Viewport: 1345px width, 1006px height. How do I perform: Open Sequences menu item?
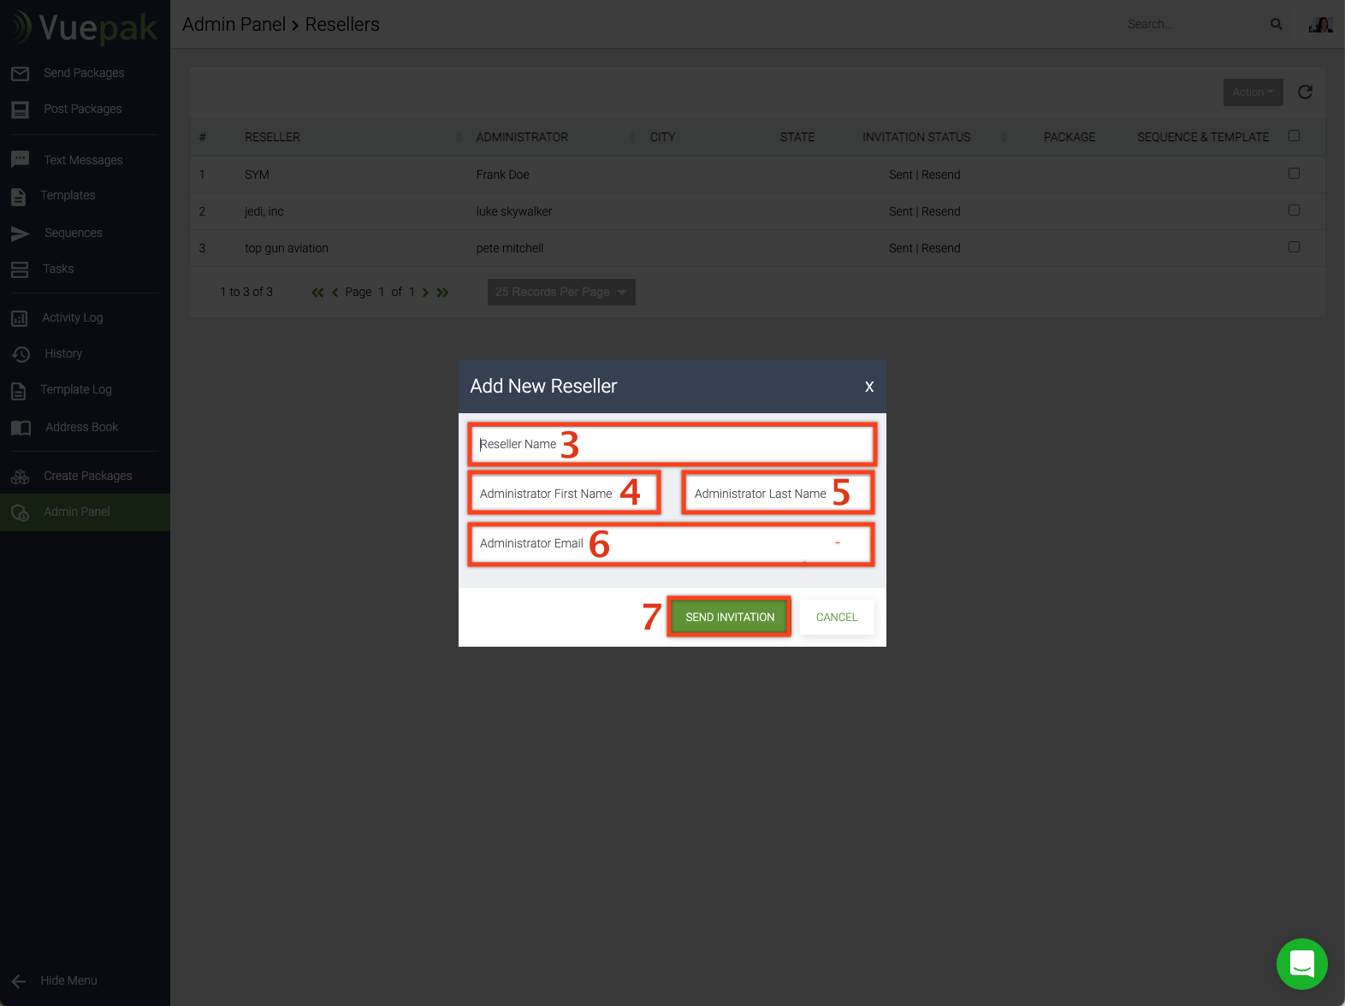pos(73,234)
